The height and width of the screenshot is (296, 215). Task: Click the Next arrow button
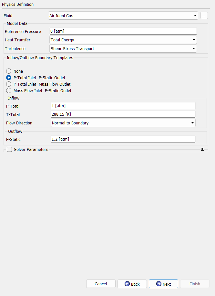click(x=163, y=284)
